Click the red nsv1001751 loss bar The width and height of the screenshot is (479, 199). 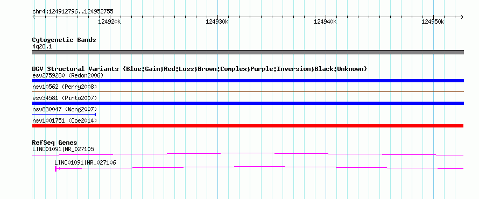248,126
